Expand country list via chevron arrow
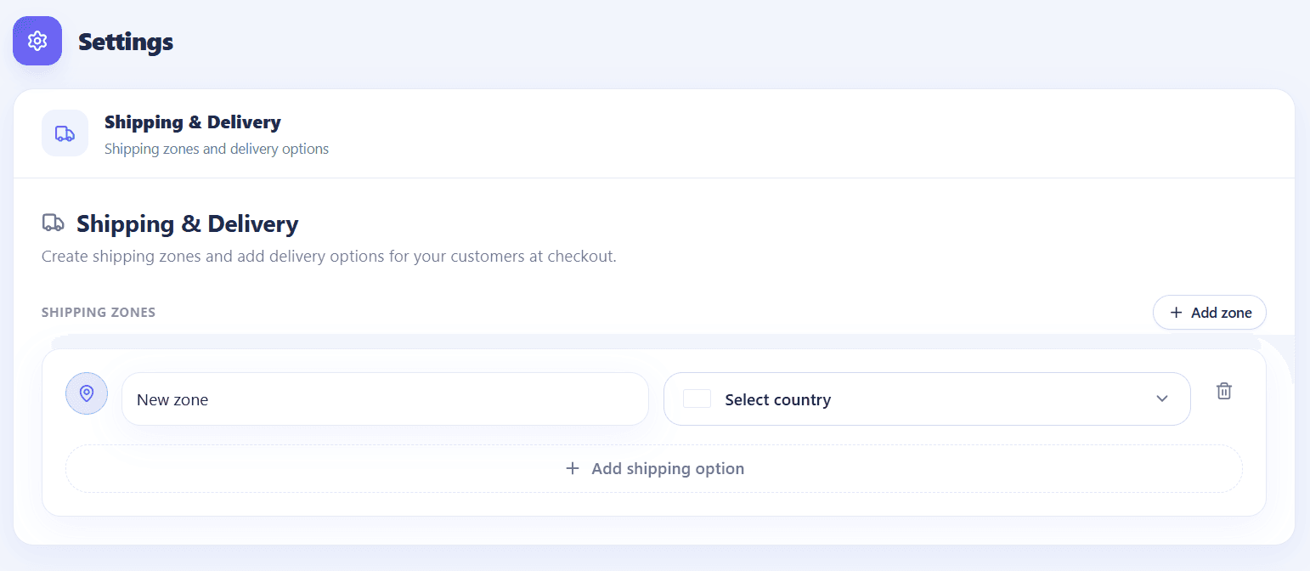The width and height of the screenshot is (1310, 571). 1162,399
